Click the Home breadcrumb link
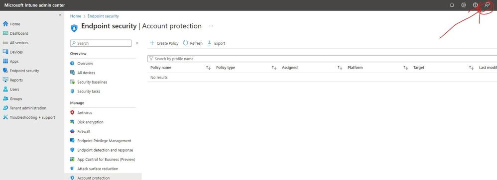This screenshot has width=497, height=180. point(75,16)
